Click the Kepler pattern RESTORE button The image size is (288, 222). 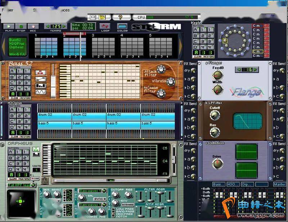pyautogui.click(x=209, y=56)
